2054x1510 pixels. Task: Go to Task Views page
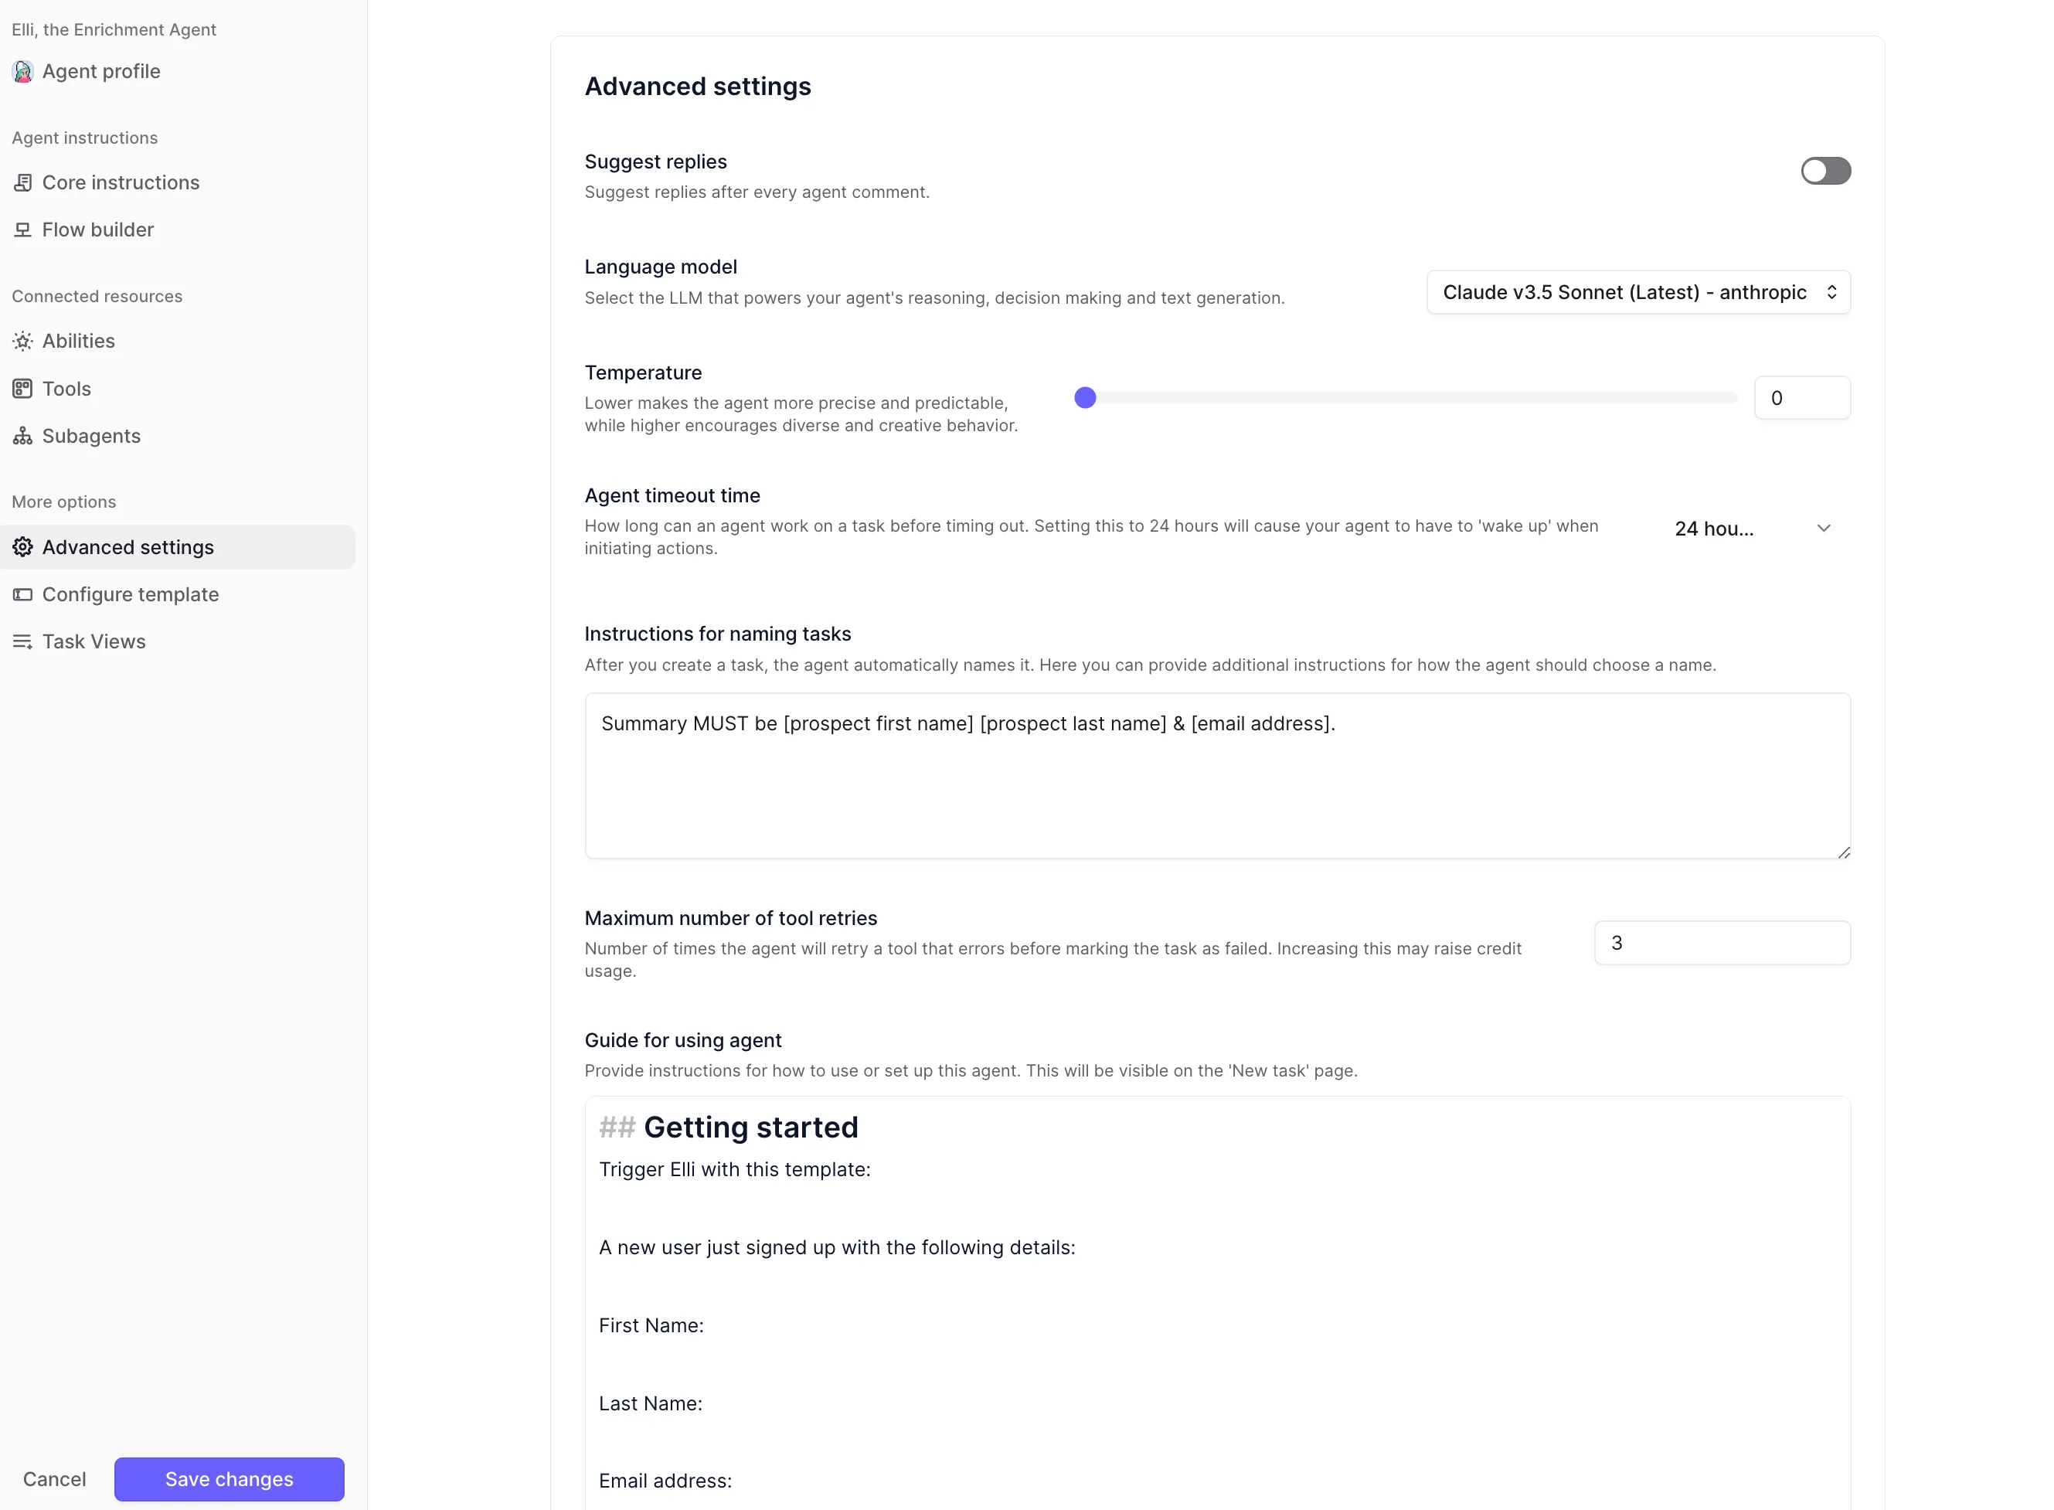coord(94,643)
